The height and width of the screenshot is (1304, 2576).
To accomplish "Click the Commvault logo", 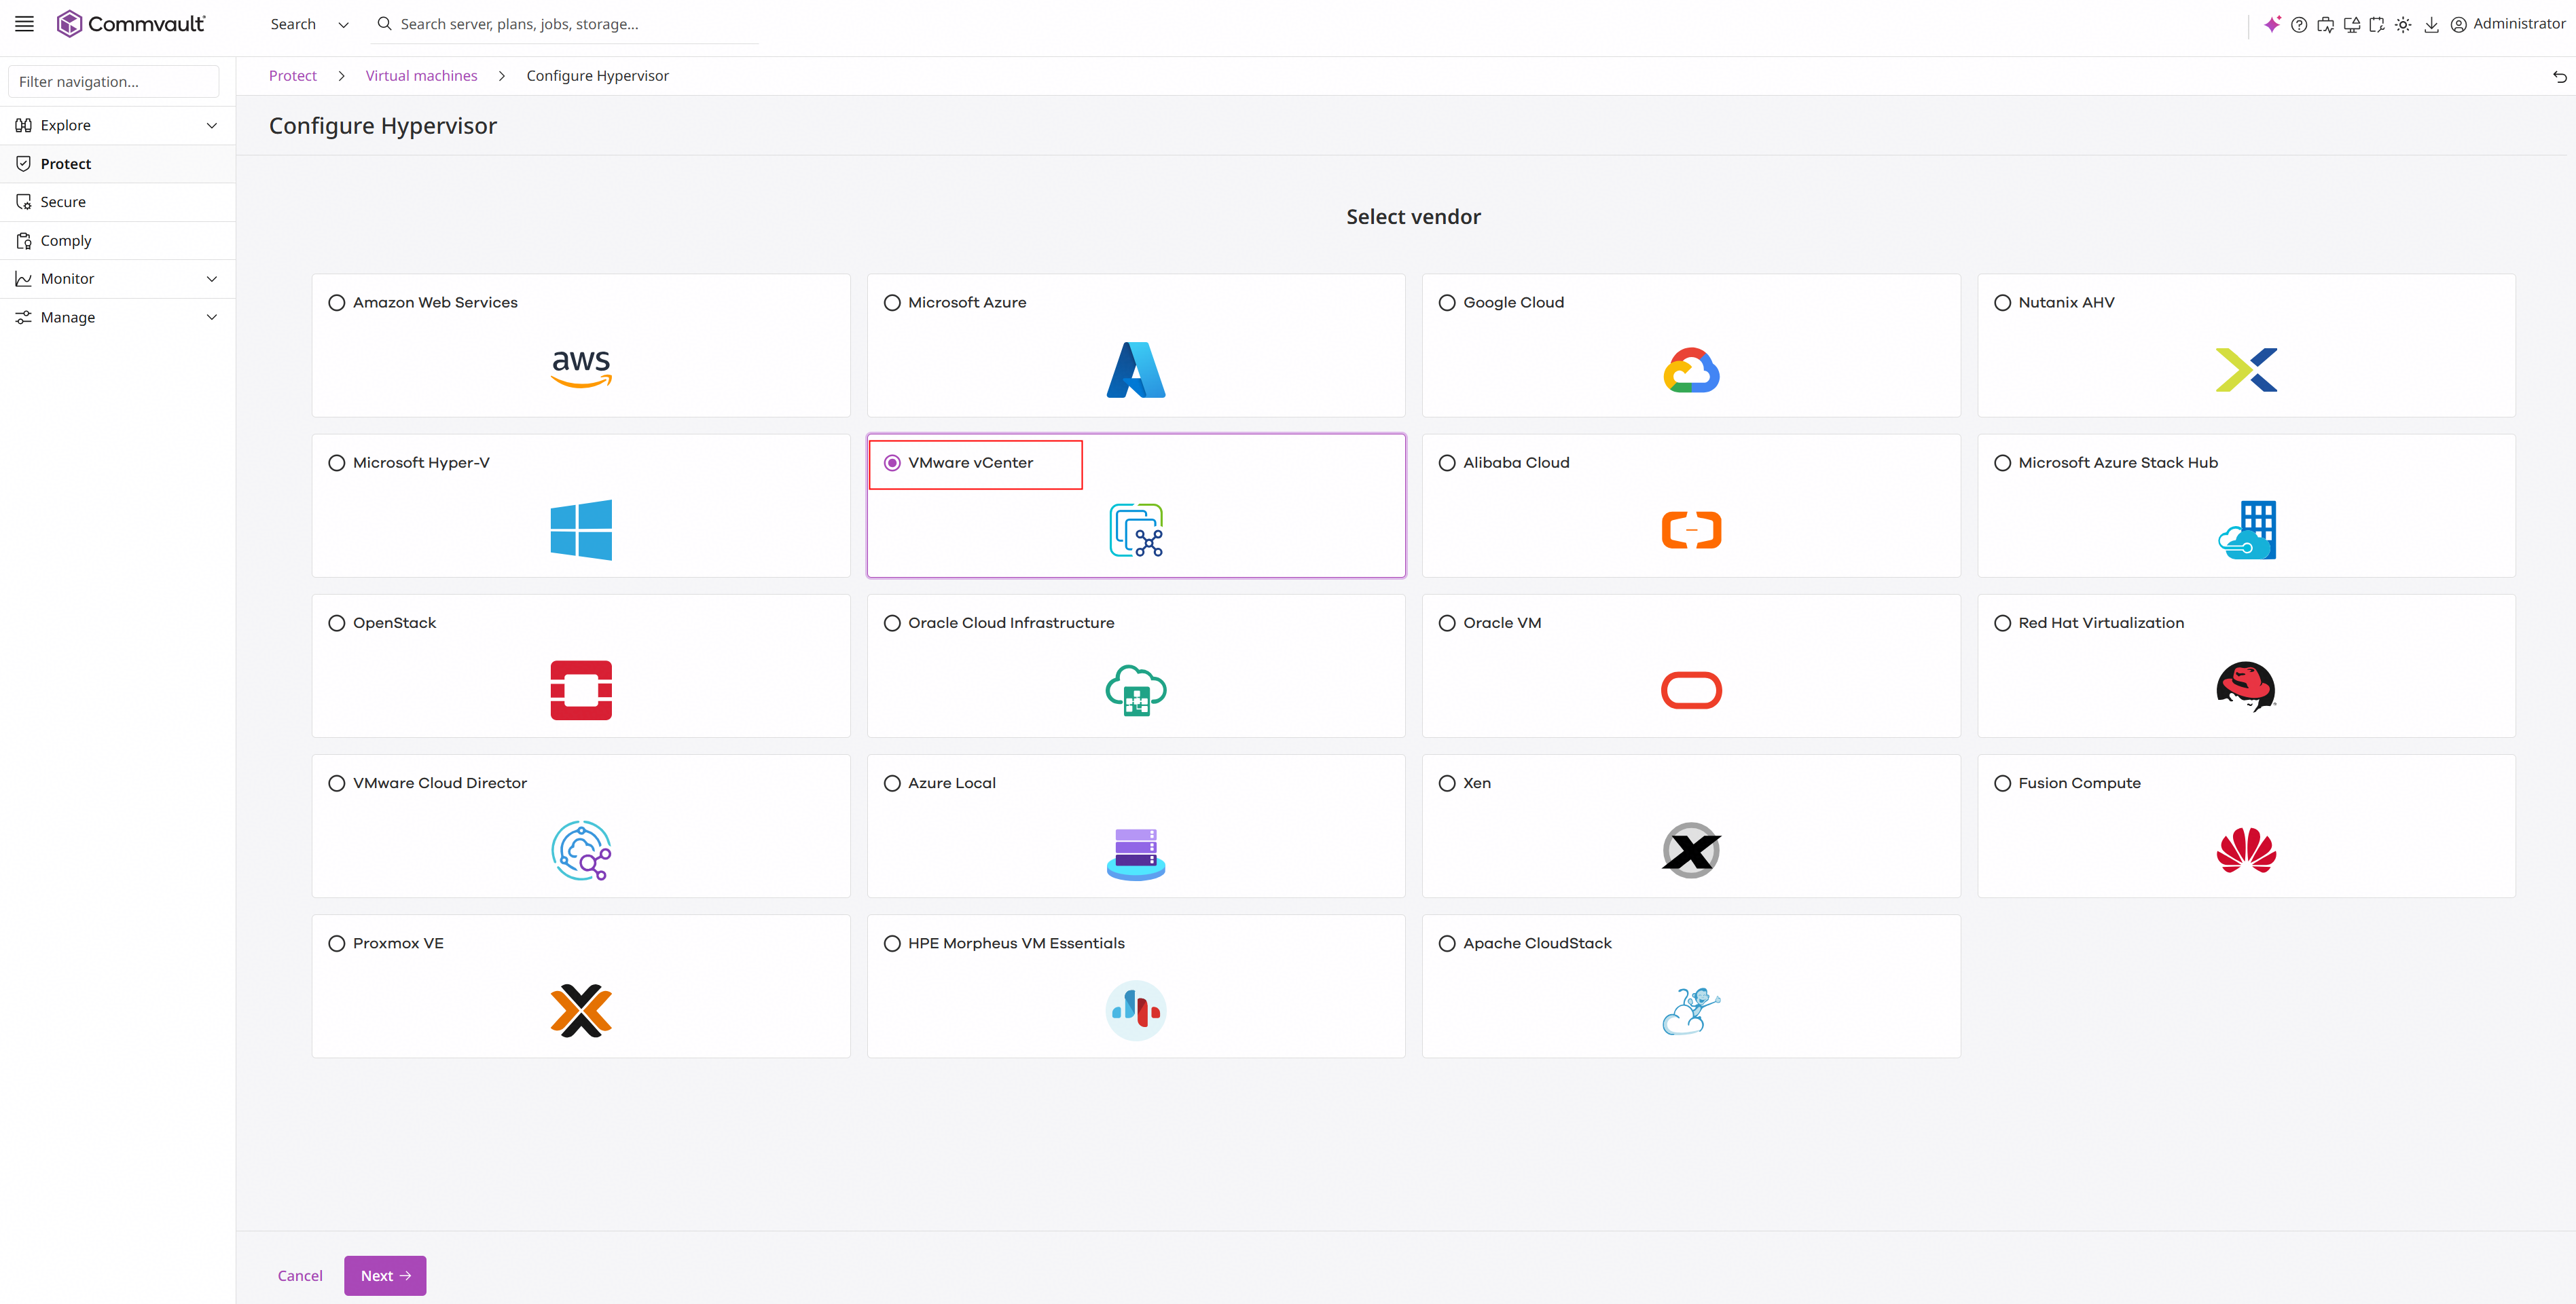I will (x=131, y=24).
